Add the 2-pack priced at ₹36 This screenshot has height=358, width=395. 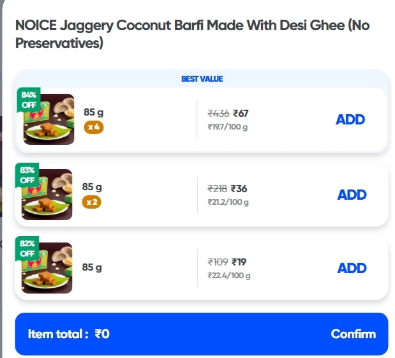click(352, 195)
